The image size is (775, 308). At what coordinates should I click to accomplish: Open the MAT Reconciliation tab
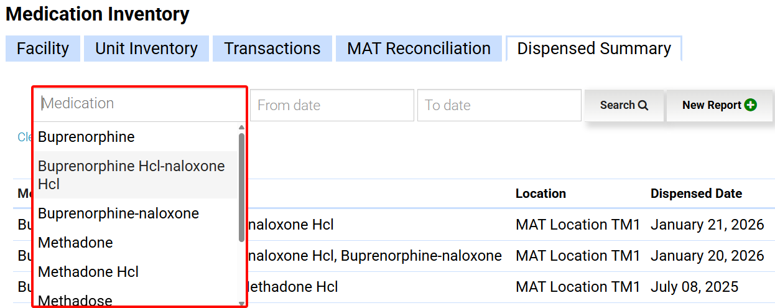click(419, 49)
